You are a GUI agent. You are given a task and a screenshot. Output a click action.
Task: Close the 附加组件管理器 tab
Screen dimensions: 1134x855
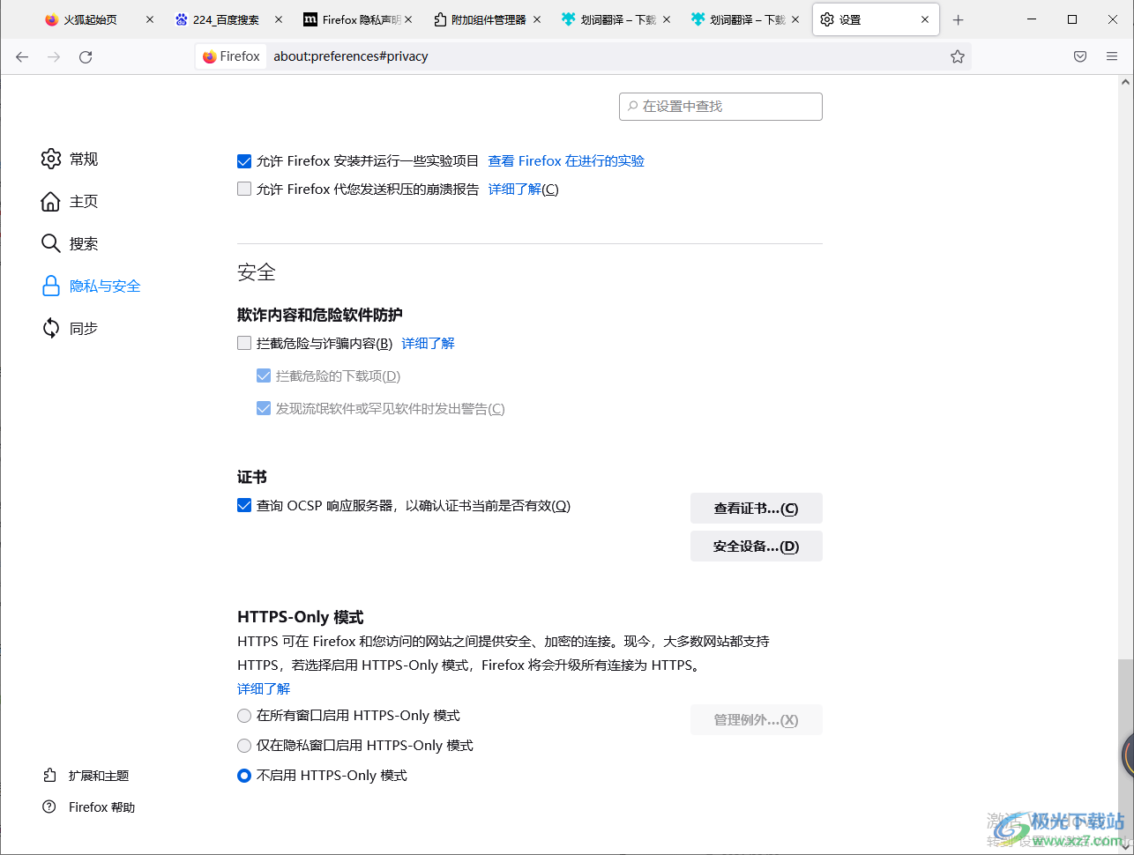click(537, 19)
